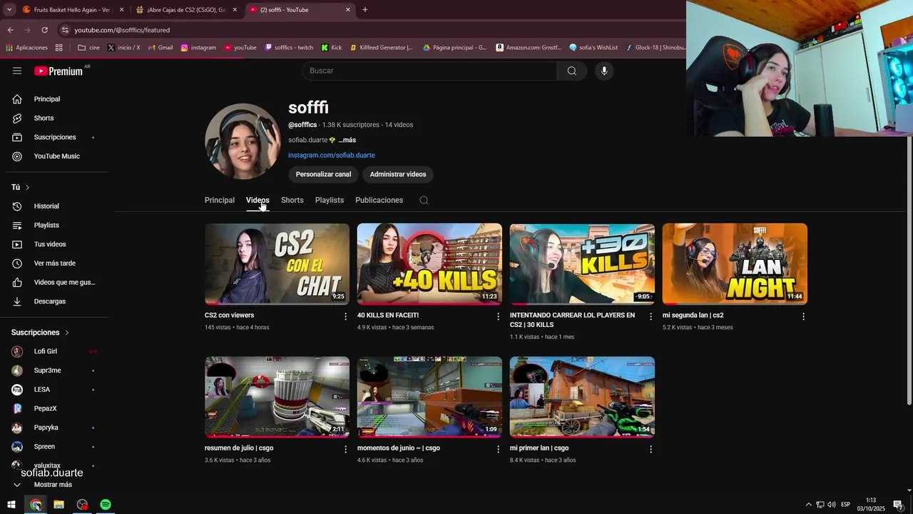Click the browser address bar URL
Screen dimensions: 913x514
[122, 30]
